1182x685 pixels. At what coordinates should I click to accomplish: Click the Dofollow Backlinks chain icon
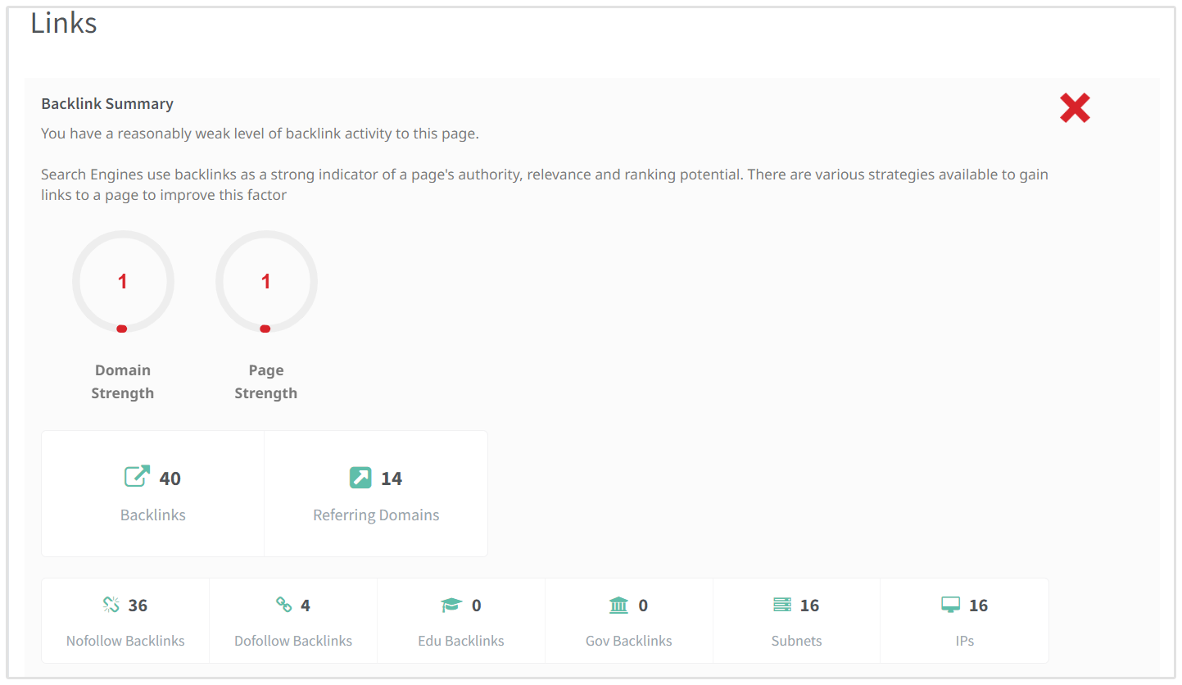tap(283, 605)
